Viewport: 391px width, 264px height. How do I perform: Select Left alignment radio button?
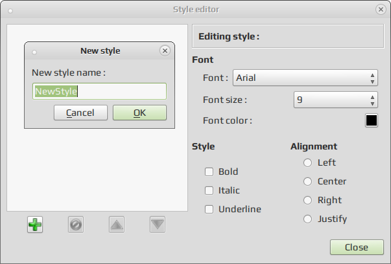(307, 162)
